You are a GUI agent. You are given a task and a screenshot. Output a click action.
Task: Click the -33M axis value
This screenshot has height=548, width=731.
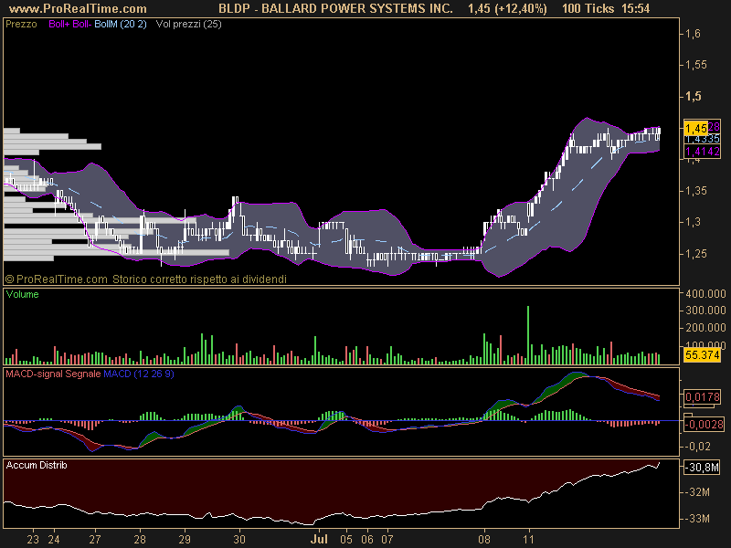pos(697,519)
